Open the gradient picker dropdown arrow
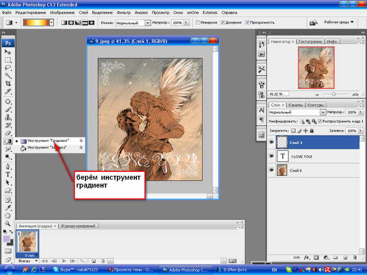367x275 pixels. click(51, 23)
